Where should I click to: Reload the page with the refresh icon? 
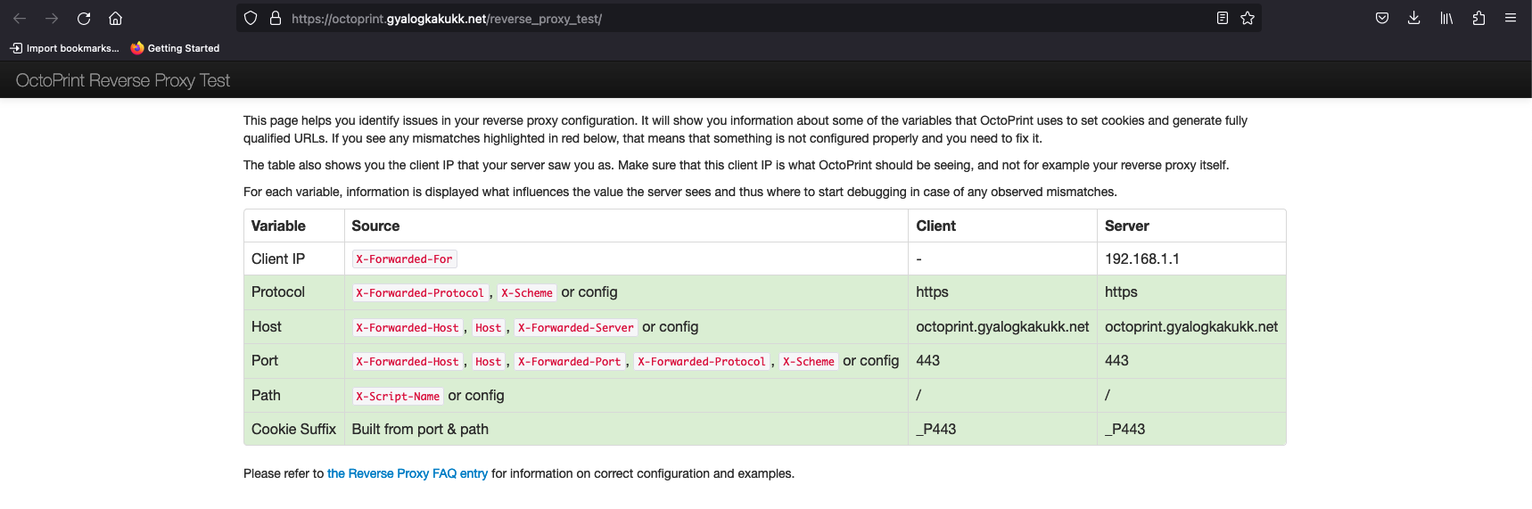click(x=84, y=19)
